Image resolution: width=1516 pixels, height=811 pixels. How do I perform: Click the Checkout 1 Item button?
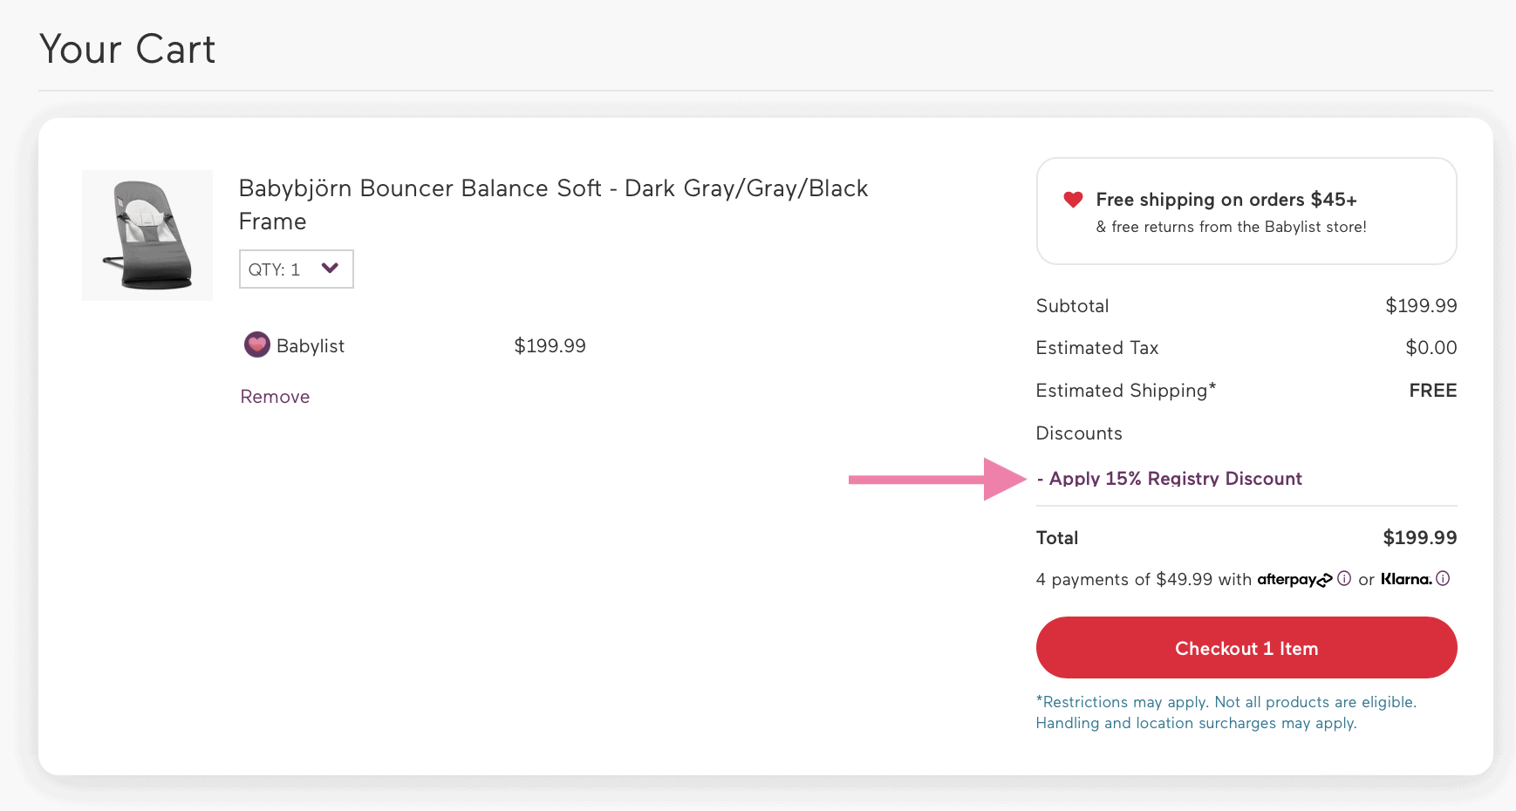pyautogui.click(x=1246, y=647)
